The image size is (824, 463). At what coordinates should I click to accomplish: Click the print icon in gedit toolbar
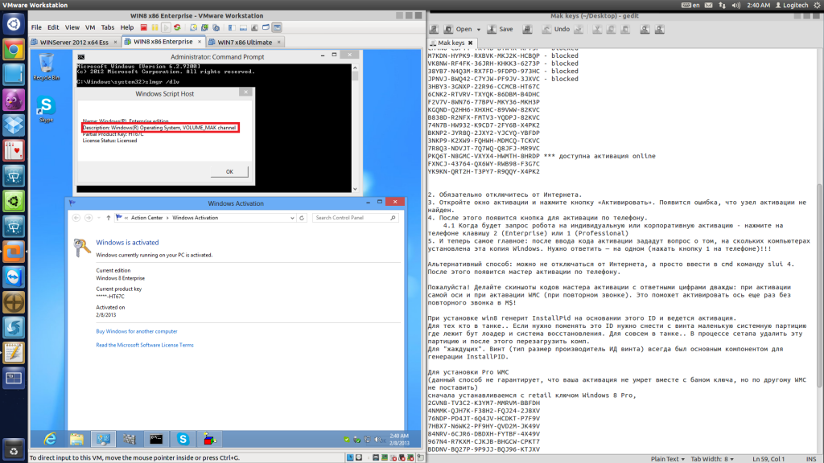[x=526, y=29]
